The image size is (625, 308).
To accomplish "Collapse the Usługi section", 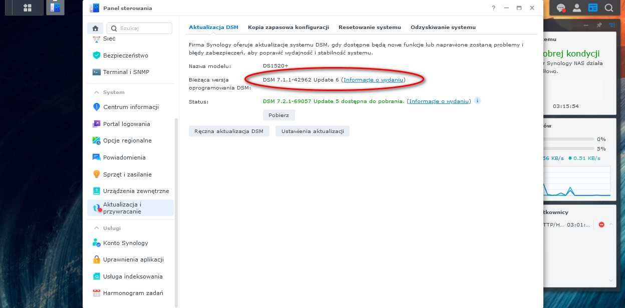I will point(97,228).
